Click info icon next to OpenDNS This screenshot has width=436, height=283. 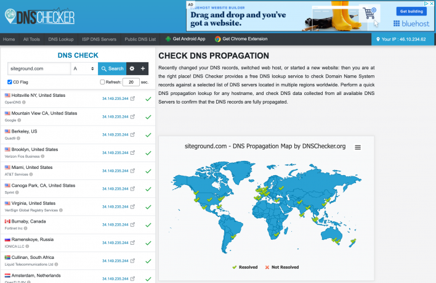coord(24,102)
